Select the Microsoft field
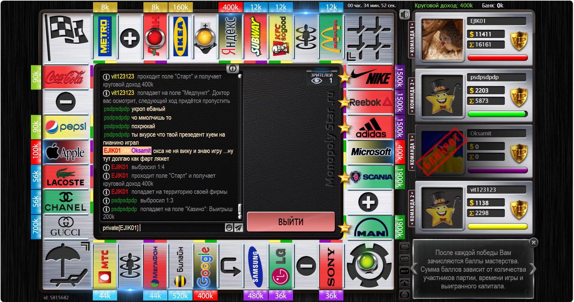Image resolution: width=574 pixels, height=302 pixels. (x=370, y=152)
